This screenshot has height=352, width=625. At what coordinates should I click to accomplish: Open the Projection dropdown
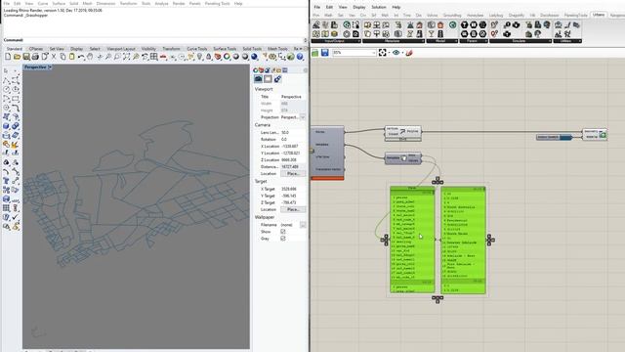coord(303,117)
